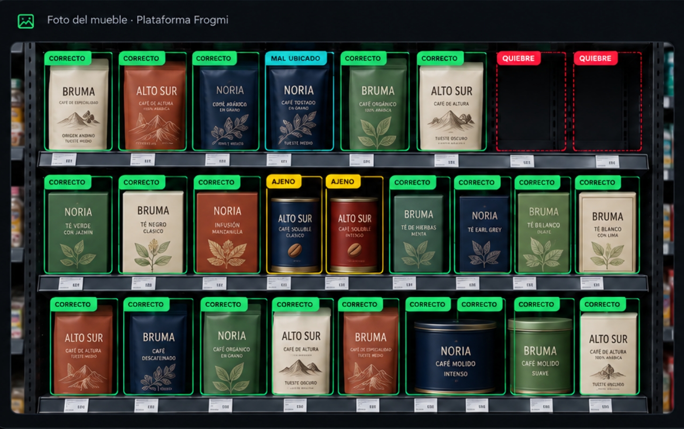This screenshot has width=684, height=429.
Task: Click the AJENO tag on Alto Sur Café Soluble Clásico
Action: (283, 182)
